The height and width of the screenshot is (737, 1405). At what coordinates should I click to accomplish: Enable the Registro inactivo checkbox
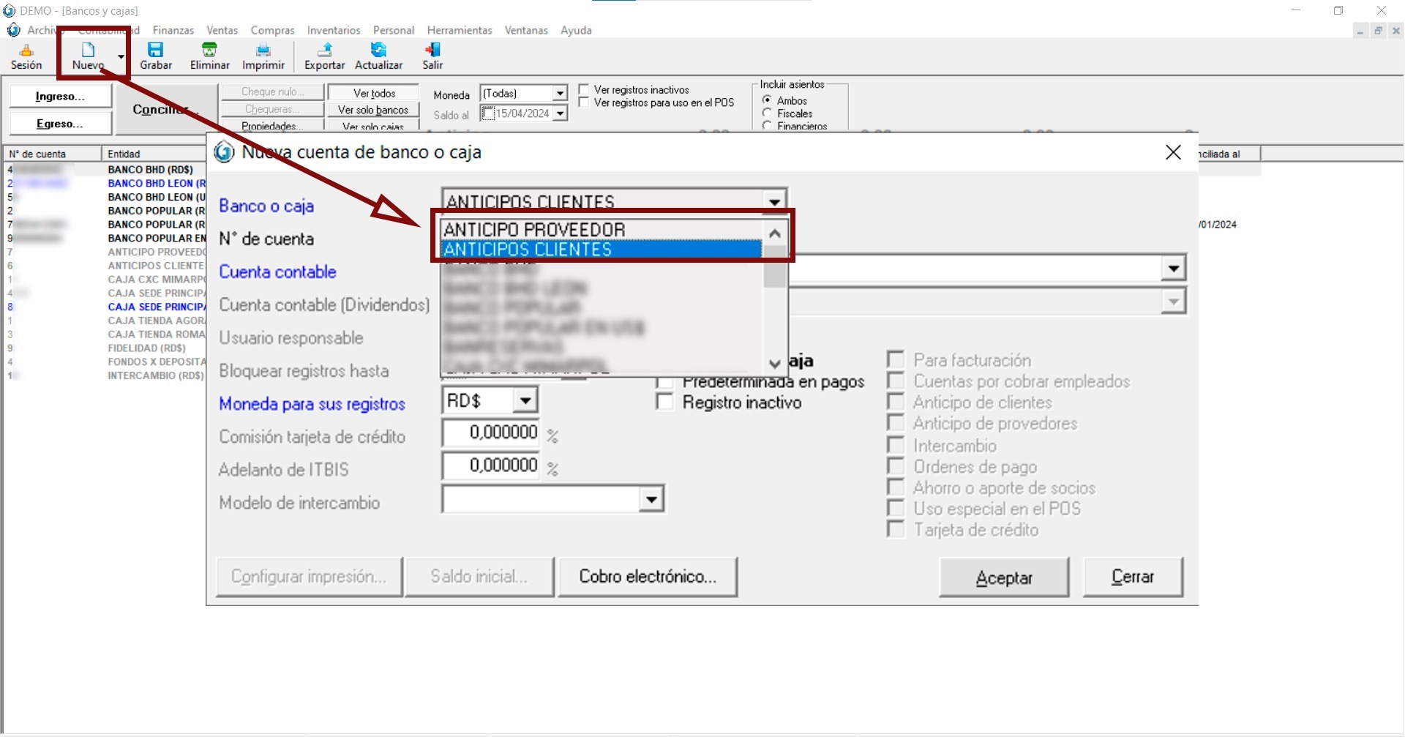[665, 403]
